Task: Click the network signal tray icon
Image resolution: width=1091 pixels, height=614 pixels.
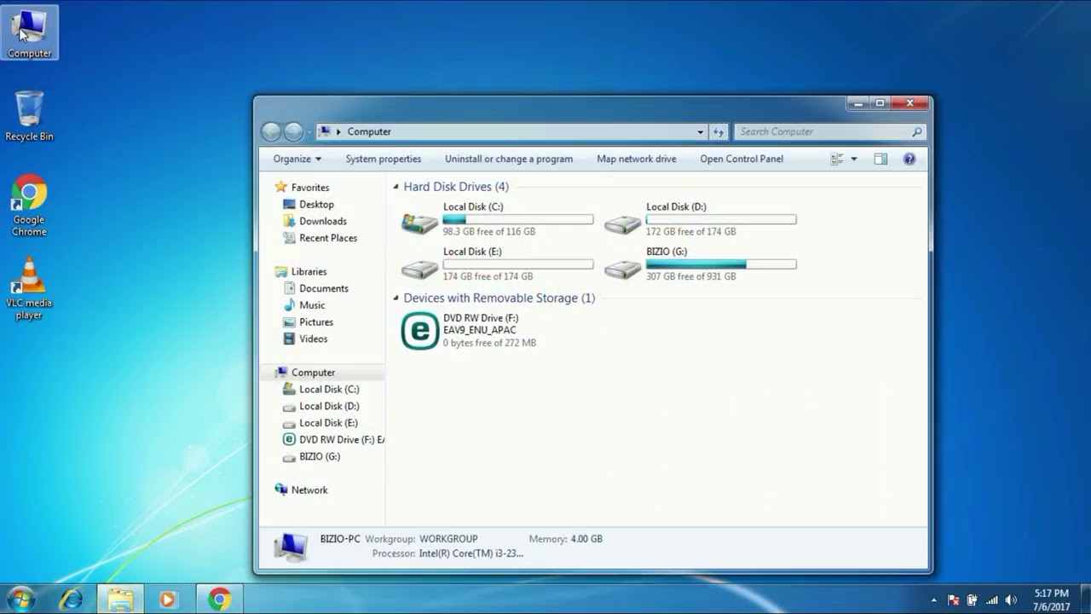Action: click(x=991, y=600)
